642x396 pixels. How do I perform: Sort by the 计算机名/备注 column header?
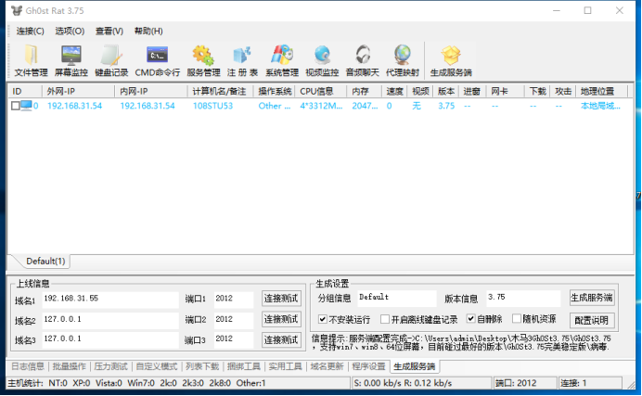[221, 91]
